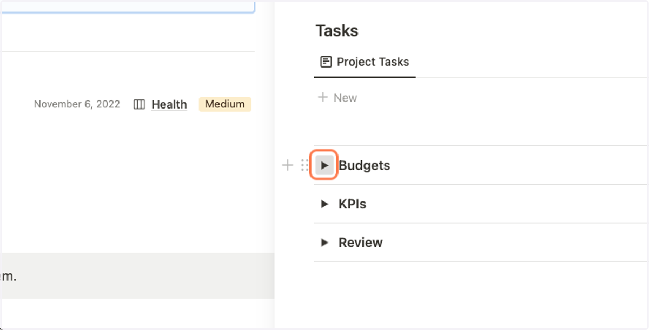649x330 pixels.
Task: Click the Review group heading text
Action: (x=361, y=243)
